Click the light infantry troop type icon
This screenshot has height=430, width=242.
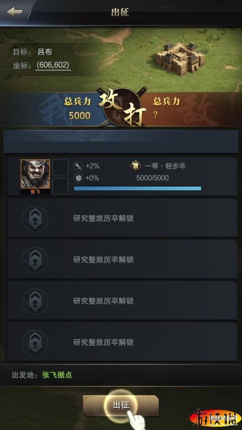click(136, 166)
